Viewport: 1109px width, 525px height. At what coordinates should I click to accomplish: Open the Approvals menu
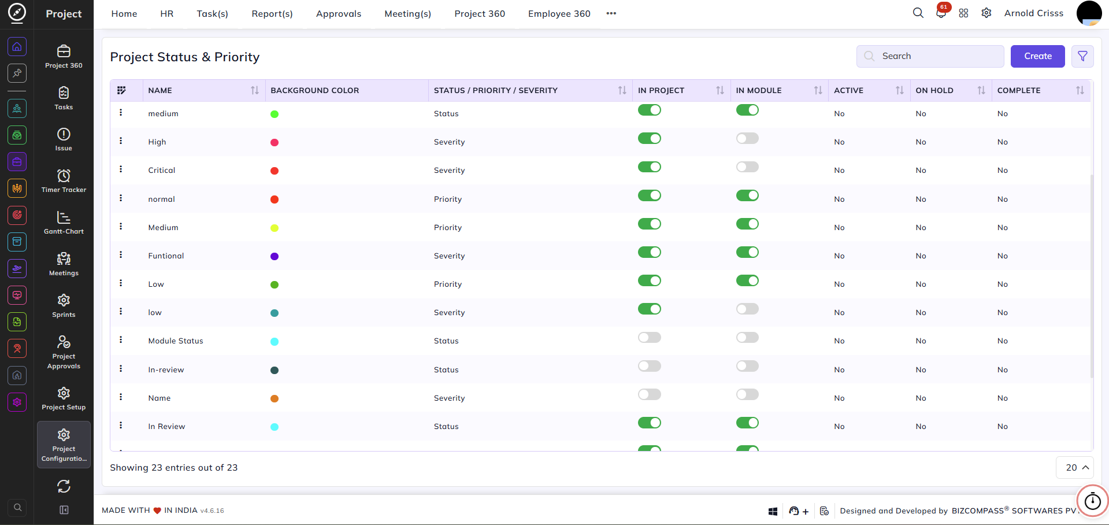tap(339, 13)
